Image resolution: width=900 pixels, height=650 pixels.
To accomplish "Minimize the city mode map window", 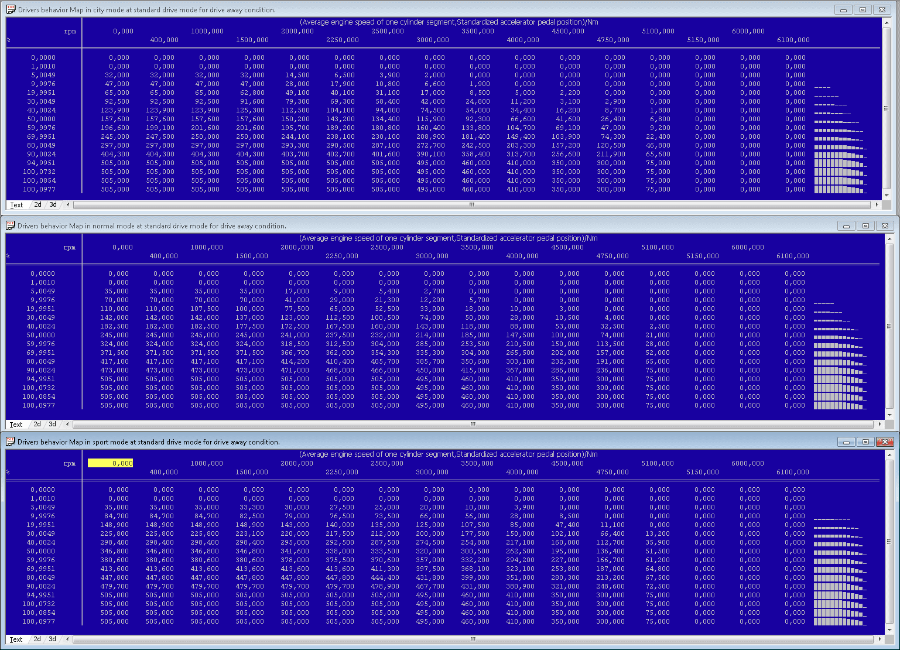I will click(843, 10).
